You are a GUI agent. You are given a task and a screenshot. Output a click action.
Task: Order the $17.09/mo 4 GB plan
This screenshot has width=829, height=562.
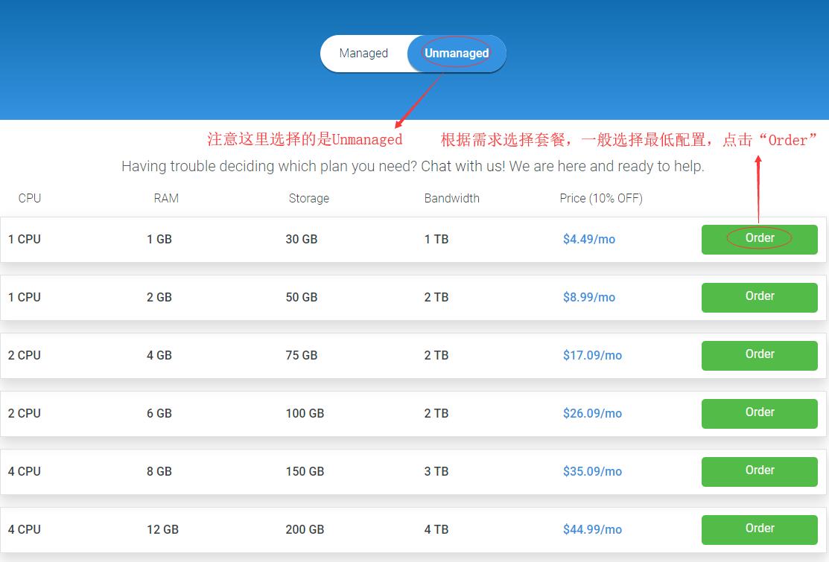pyautogui.click(x=759, y=355)
